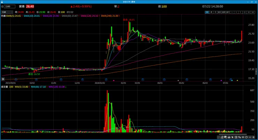Click the 月 circle marker near 03/01
The width and height of the screenshot is (258, 140).
[x=143, y=80]
